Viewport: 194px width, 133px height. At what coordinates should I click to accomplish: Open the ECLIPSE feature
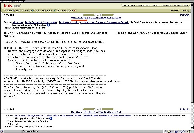pyautogui.click(x=175, y=11)
